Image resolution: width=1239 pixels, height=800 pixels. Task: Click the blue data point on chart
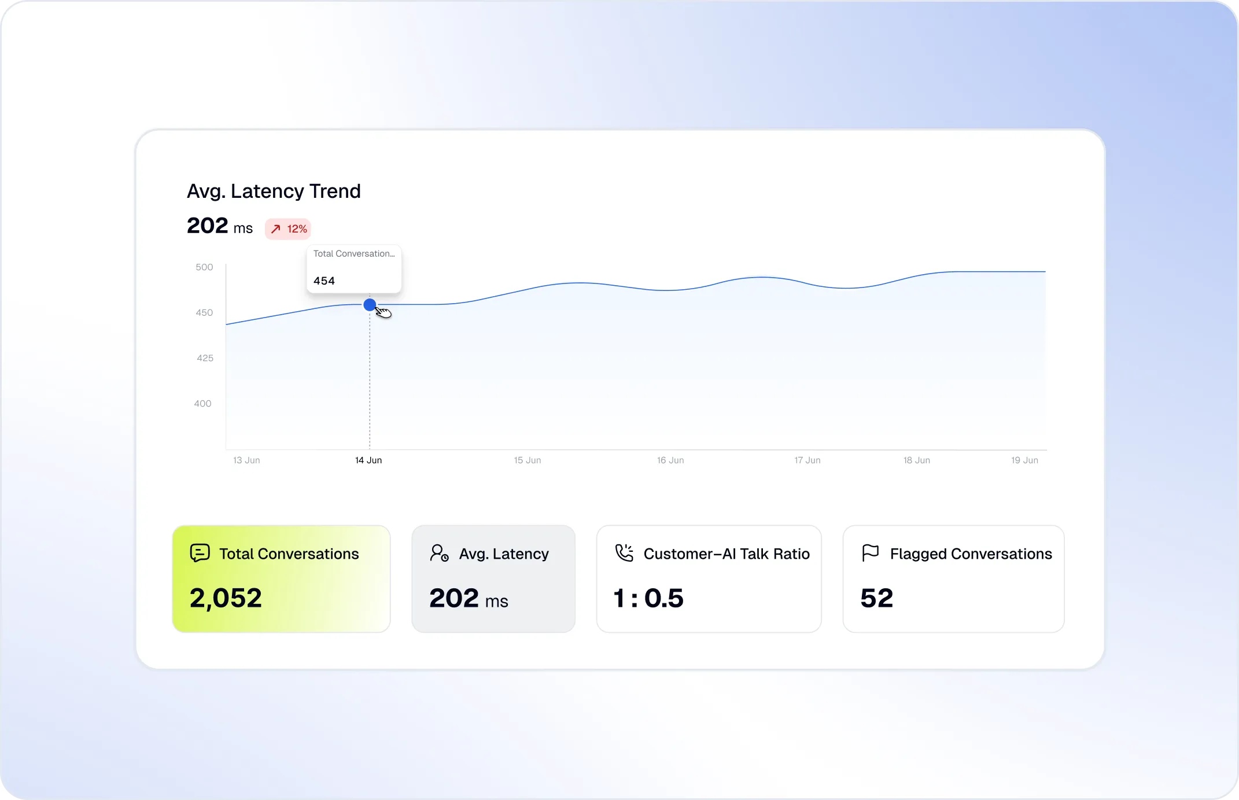click(370, 304)
